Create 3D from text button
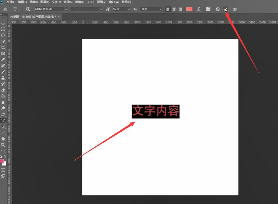Screen dimensions: 278x204 pos(235,9)
